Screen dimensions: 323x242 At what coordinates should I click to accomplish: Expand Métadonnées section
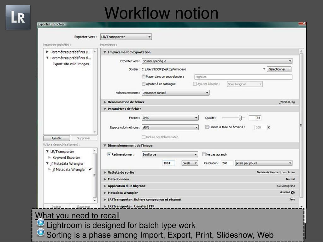pos(105,179)
